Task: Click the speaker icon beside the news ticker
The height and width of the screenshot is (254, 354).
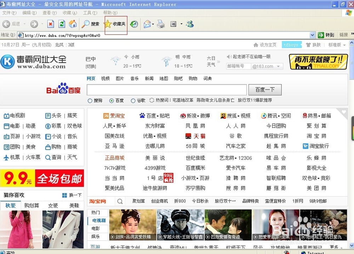Action: point(229,56)
